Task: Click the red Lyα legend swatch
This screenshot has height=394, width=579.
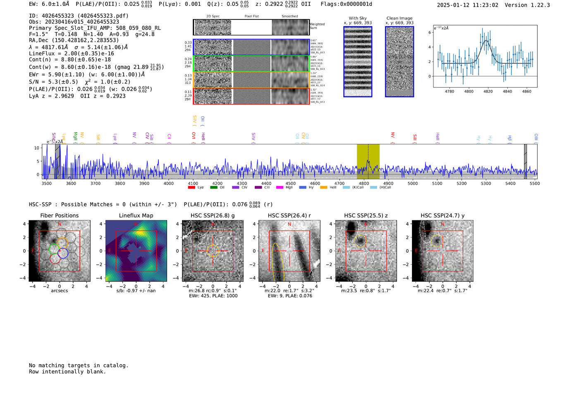Action: tap(191, 188)
